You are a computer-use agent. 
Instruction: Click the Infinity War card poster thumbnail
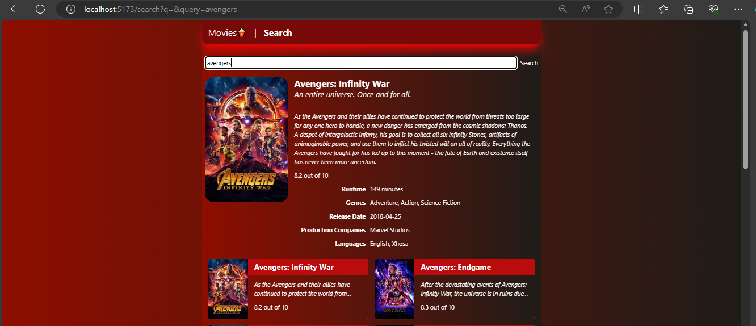coord(228,289)
